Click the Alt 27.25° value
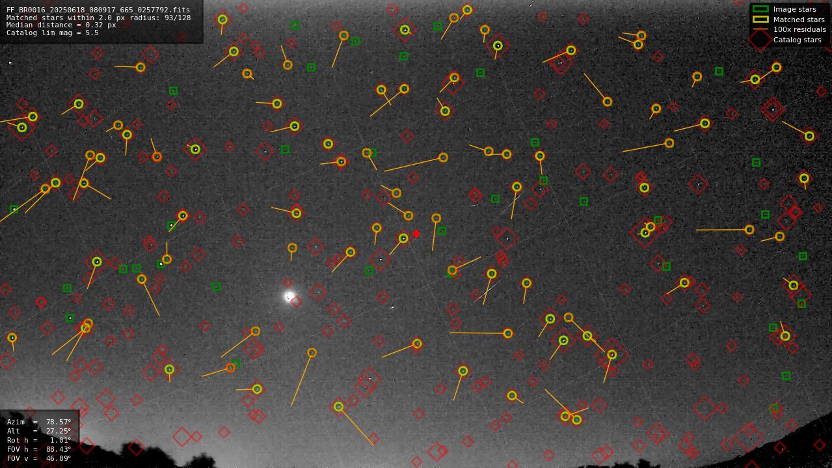This screenshot has height=468, width=832. (59, 431)
